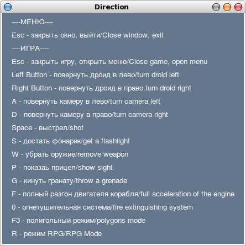Screen dimensions: 246x246
Task: Close the Direction window with red button
Action: (x=238, y=7)
